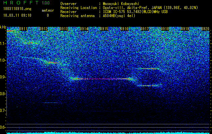Click the 0919 time marker
Viewport: 212px width, 134px height.
point(185,29)
